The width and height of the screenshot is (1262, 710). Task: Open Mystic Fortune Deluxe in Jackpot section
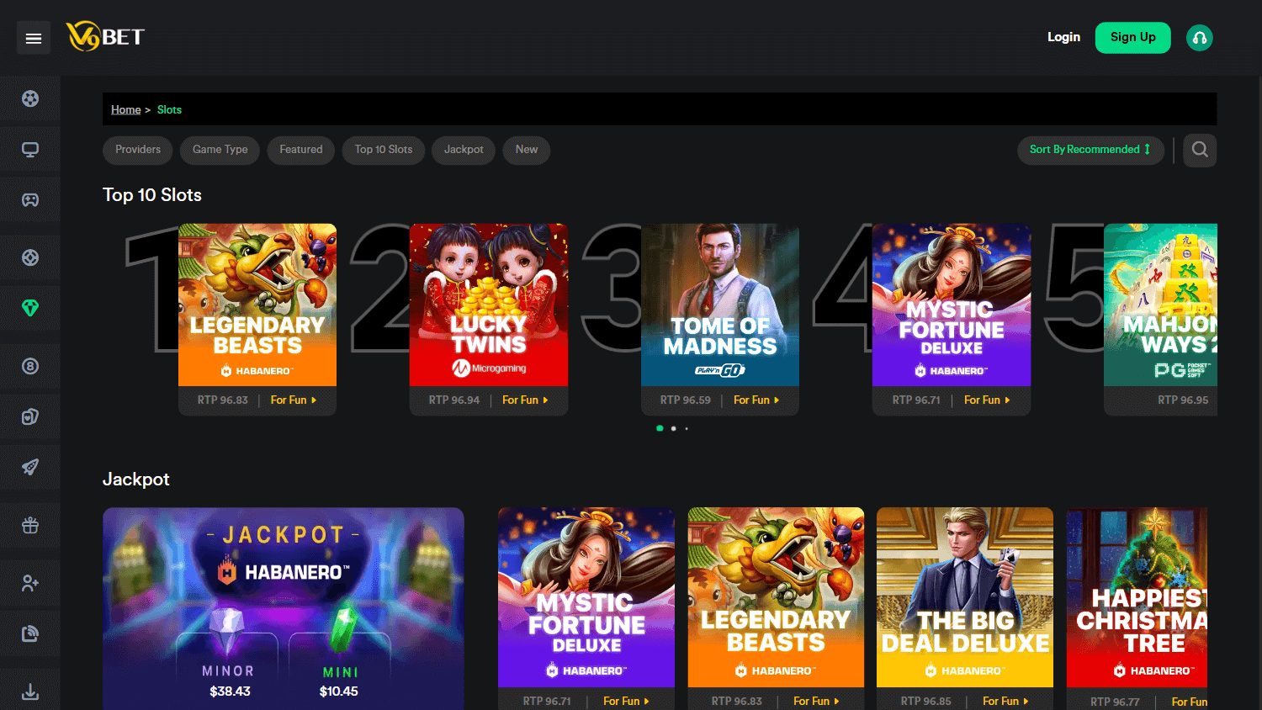click(586, 597)
